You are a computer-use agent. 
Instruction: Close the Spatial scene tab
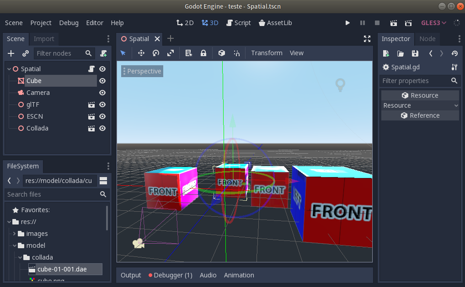coord(157,39)
